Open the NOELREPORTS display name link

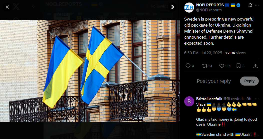[x=210, y=5]
